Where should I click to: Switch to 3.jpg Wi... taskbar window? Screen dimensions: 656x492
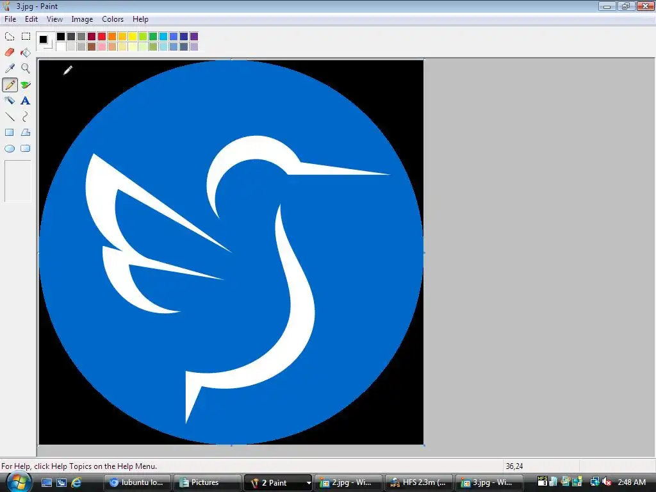489,482
